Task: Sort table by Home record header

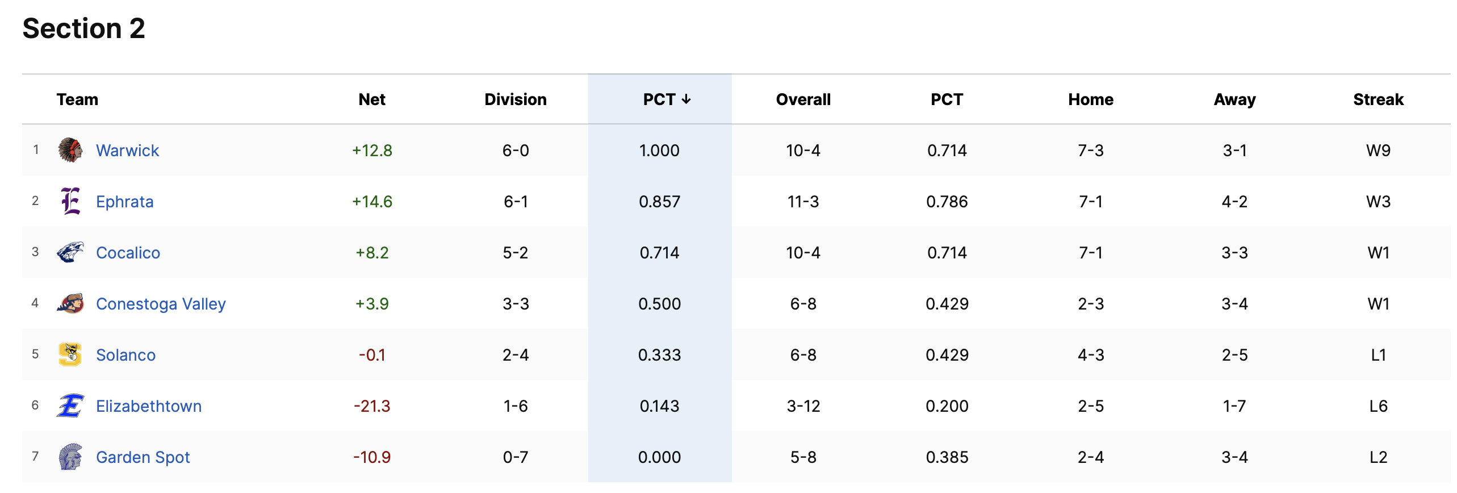Action: click(x=1090, y=100)
